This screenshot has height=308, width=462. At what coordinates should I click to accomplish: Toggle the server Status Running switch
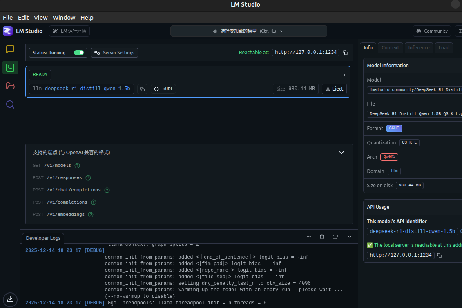point(79,53)
